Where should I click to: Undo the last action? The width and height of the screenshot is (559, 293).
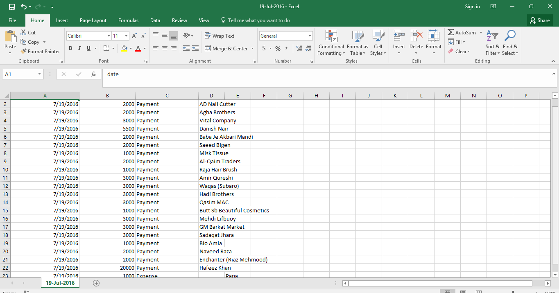pyautogui.click(x=24, y=7)
